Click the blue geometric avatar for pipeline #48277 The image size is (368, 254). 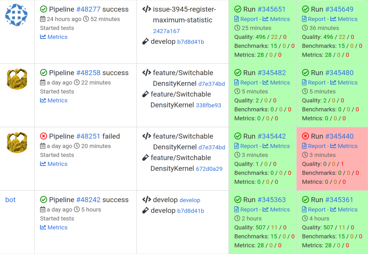point(17,14)
